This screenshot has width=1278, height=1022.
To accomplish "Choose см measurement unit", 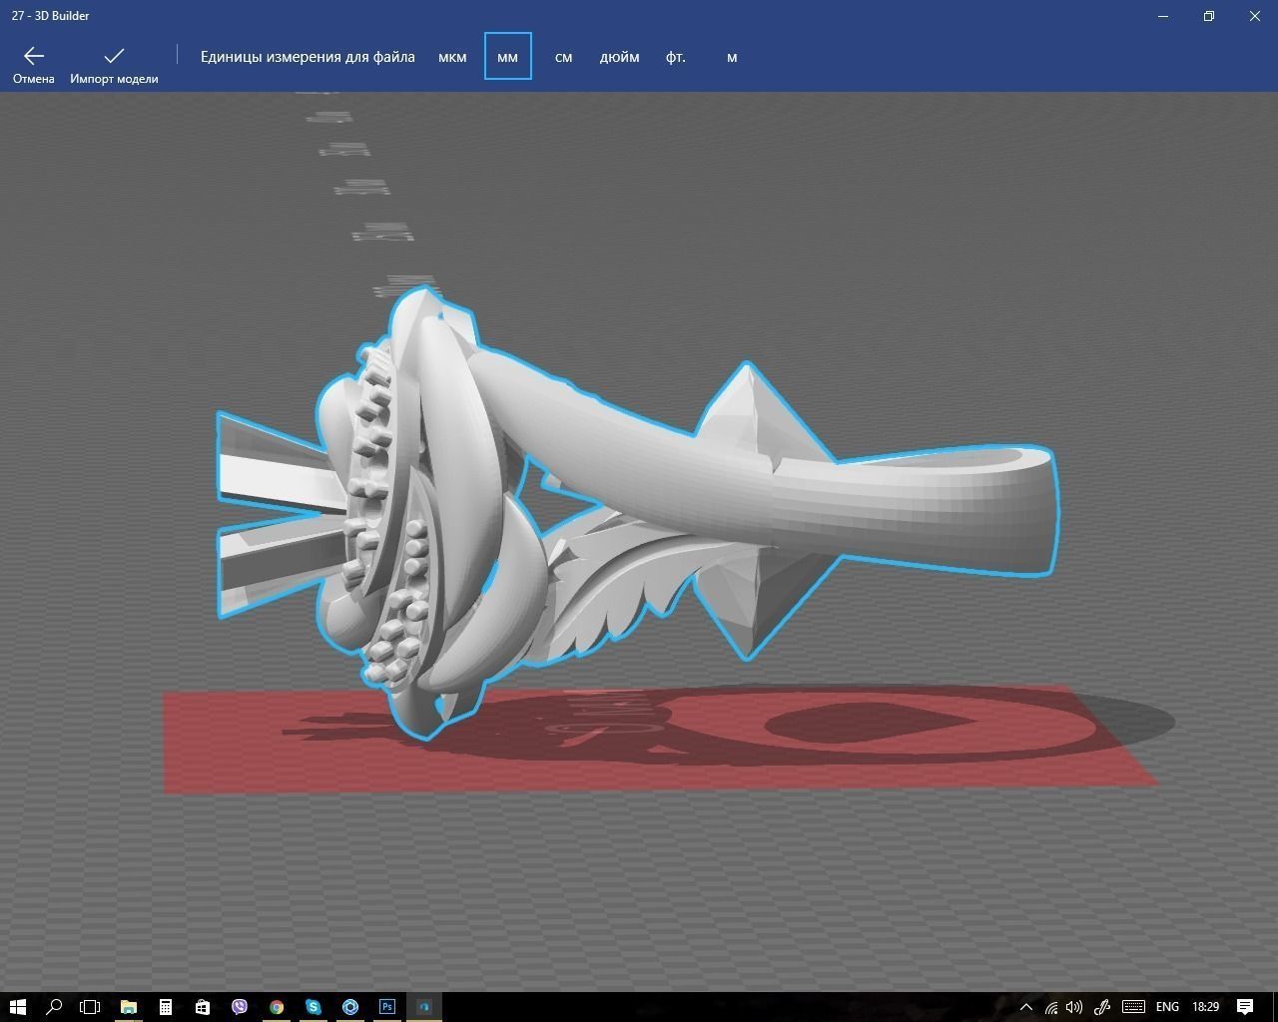I will coord(563,57).
